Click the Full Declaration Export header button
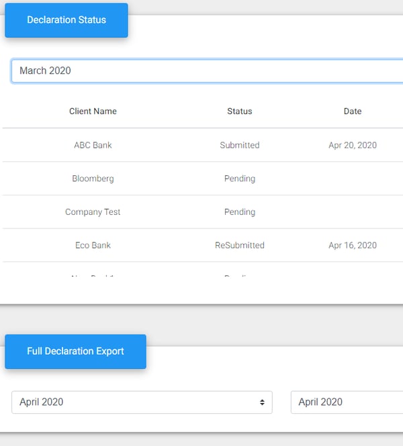403x446 pixels. [x=75, y=351]
